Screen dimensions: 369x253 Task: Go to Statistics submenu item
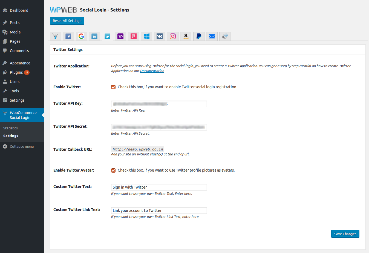pos(10,128)
